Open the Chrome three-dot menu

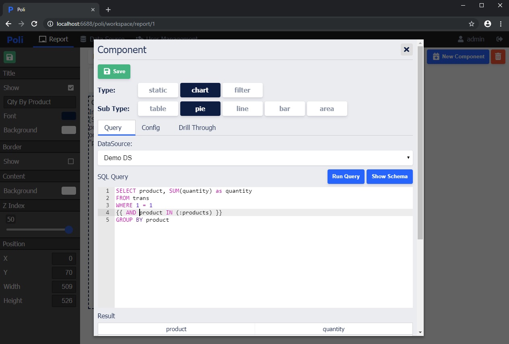click(x=501, y=24)
